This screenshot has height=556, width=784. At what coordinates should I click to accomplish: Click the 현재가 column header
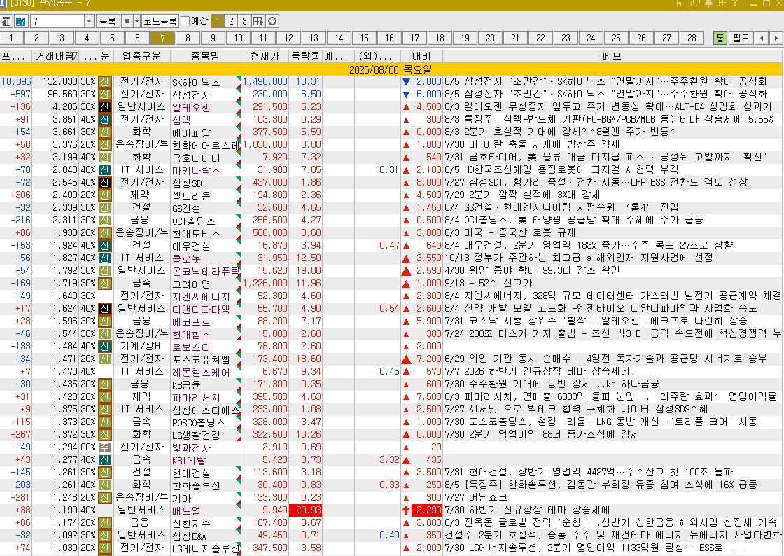pyautogui.click(x=265, y=56)
